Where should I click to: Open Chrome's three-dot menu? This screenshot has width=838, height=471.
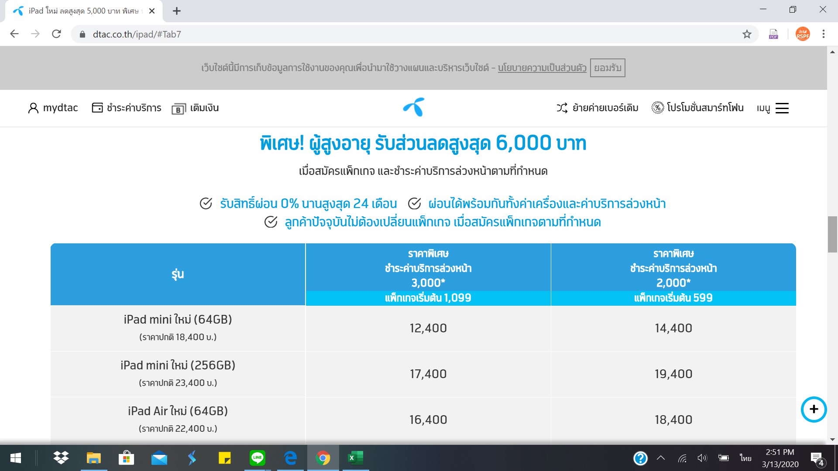823,34
